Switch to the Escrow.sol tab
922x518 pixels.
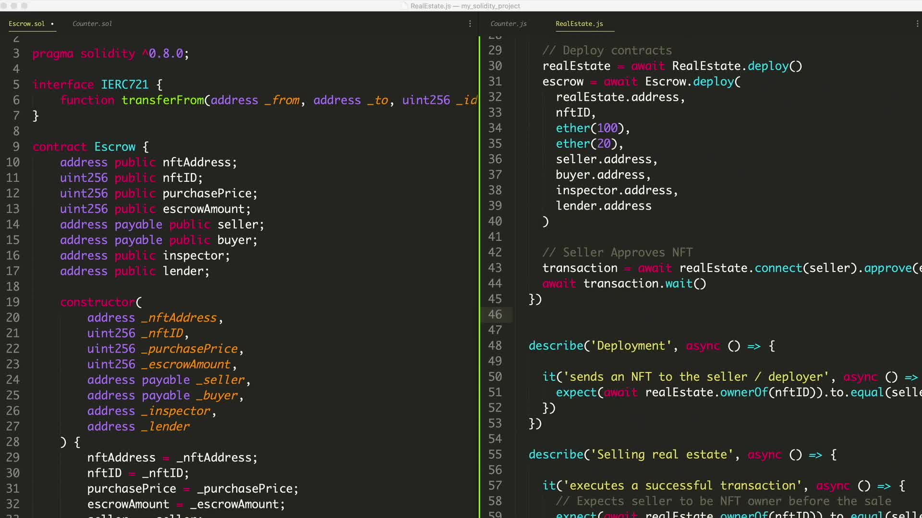26,24
